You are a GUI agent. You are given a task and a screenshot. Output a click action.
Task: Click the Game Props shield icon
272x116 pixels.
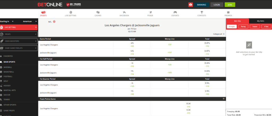(x=1, y=111)
